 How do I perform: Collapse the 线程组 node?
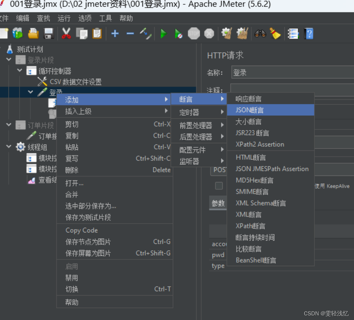click(x=9, y=147)
